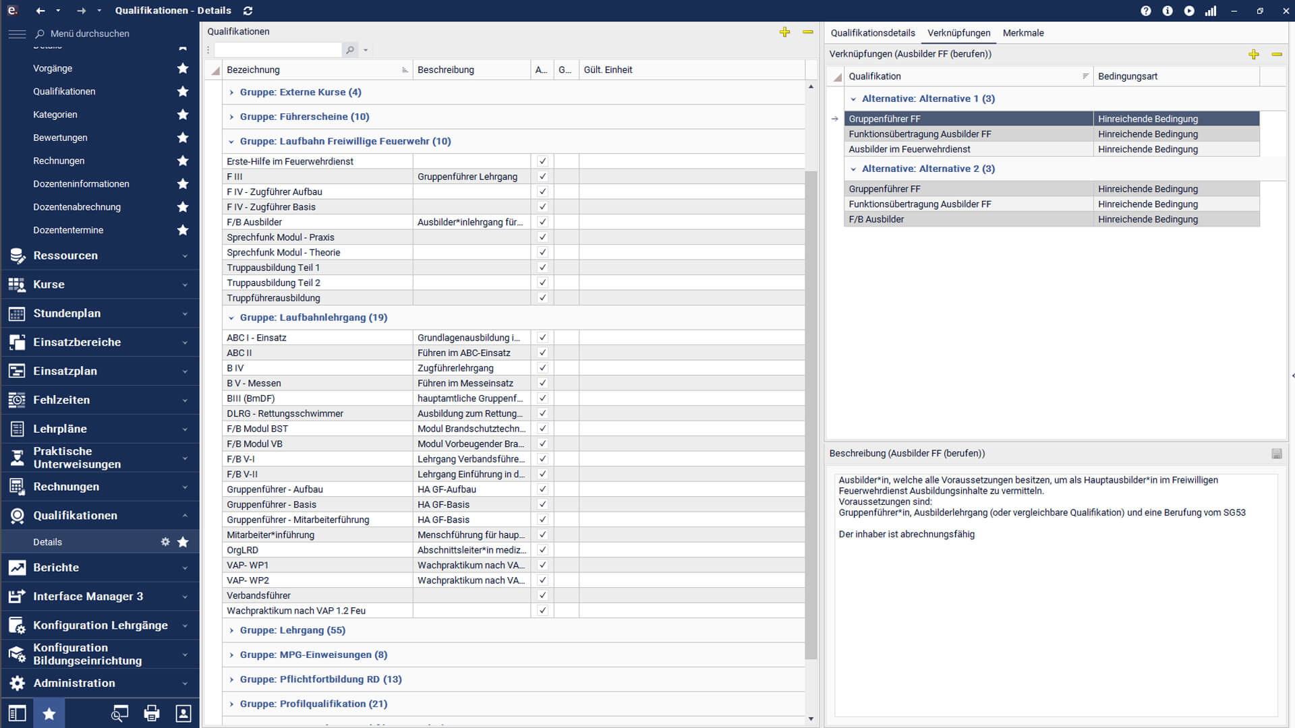Toggle favorite star for Dozentenabrechnung
Viewport: 1295px width, 728px height.
point(183,207)
